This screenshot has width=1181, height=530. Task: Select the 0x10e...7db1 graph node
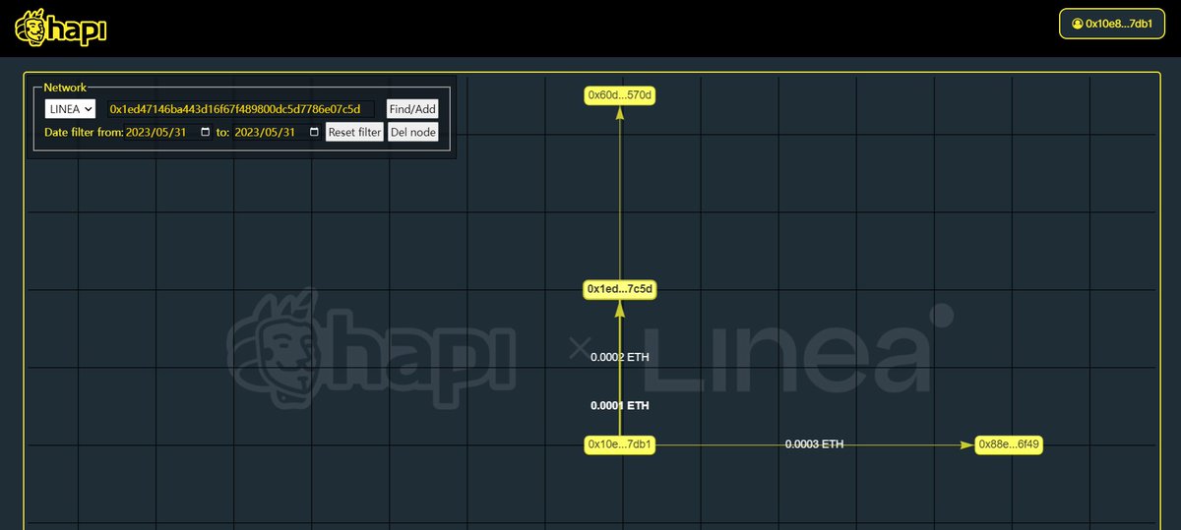tap(620, 444)
